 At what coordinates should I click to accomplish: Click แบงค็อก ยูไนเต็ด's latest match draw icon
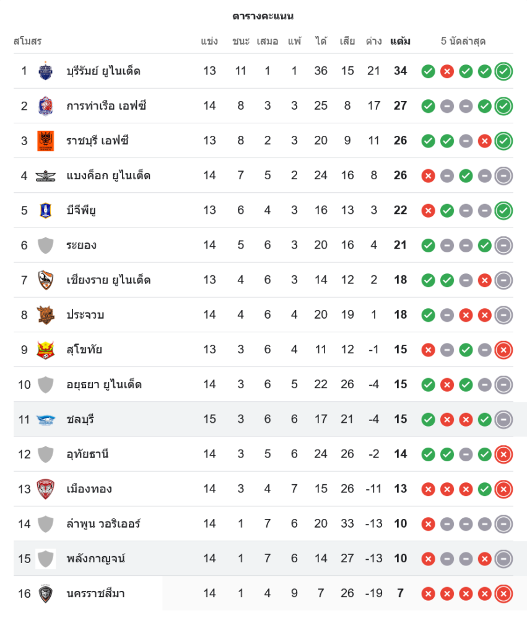point(503,175)
